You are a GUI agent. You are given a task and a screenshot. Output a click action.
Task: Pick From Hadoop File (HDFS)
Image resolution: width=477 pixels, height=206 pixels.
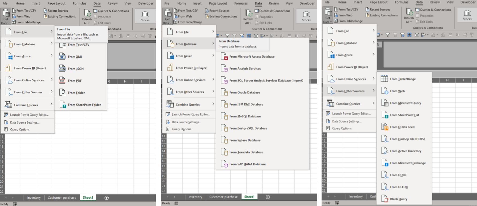point(404,139)
